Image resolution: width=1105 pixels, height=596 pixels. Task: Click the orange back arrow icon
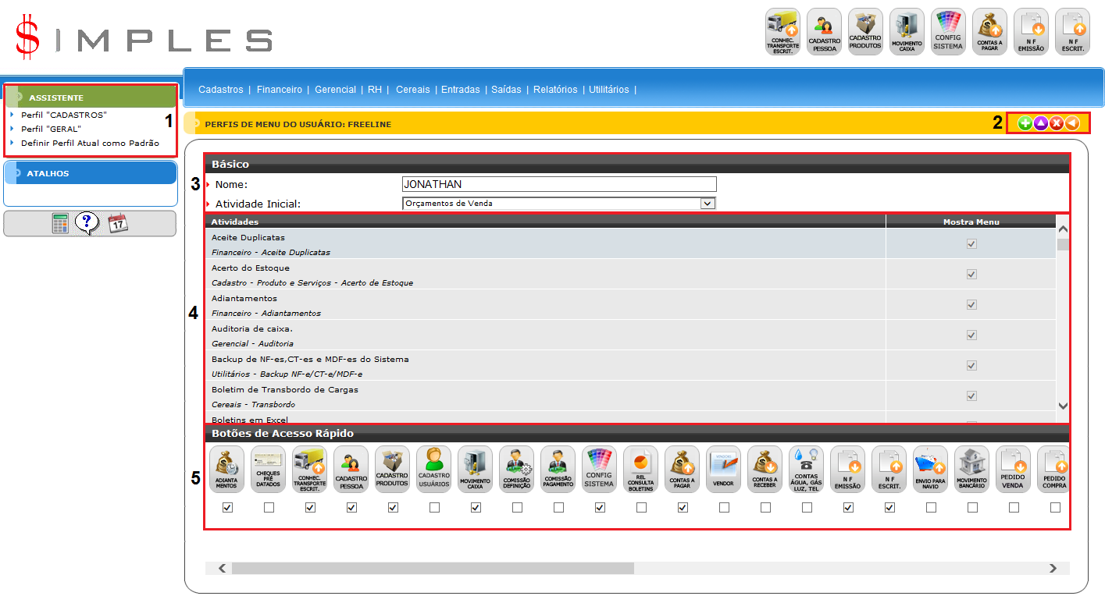point(1072,123)
